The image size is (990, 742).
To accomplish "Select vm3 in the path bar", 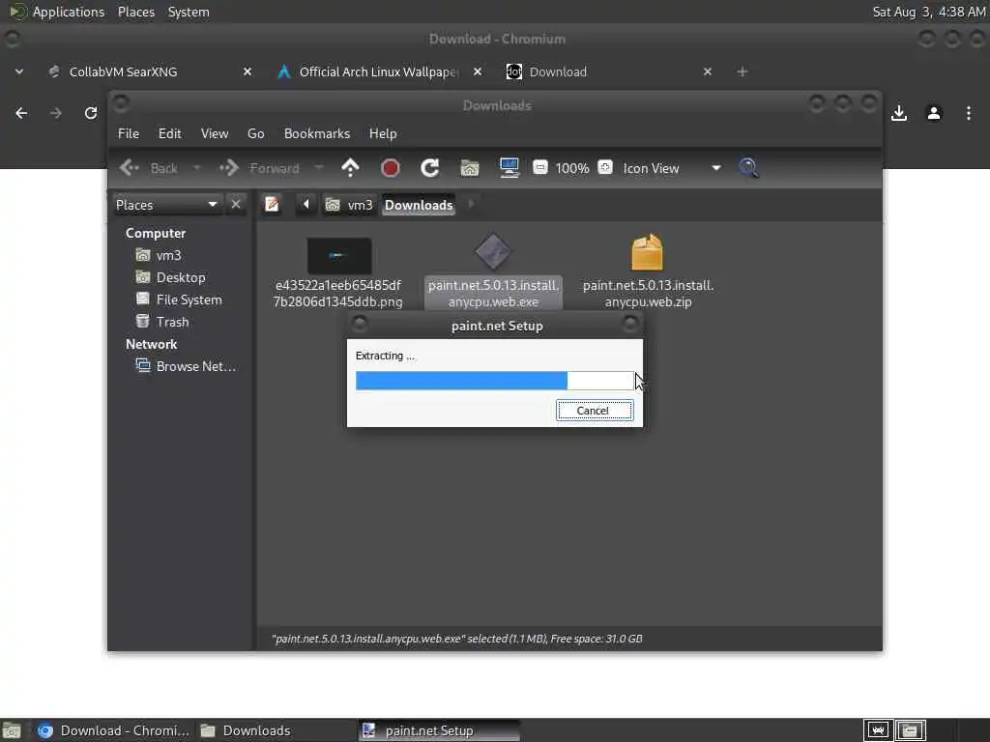I will (349, 205).
